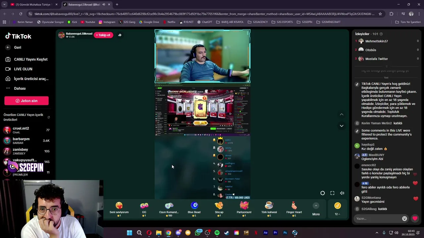Open stream quality settings gear

323,193
